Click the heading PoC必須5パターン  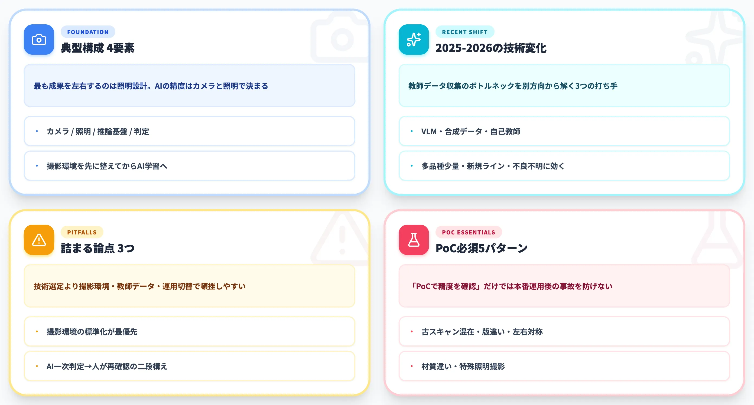tap(482, 248)
